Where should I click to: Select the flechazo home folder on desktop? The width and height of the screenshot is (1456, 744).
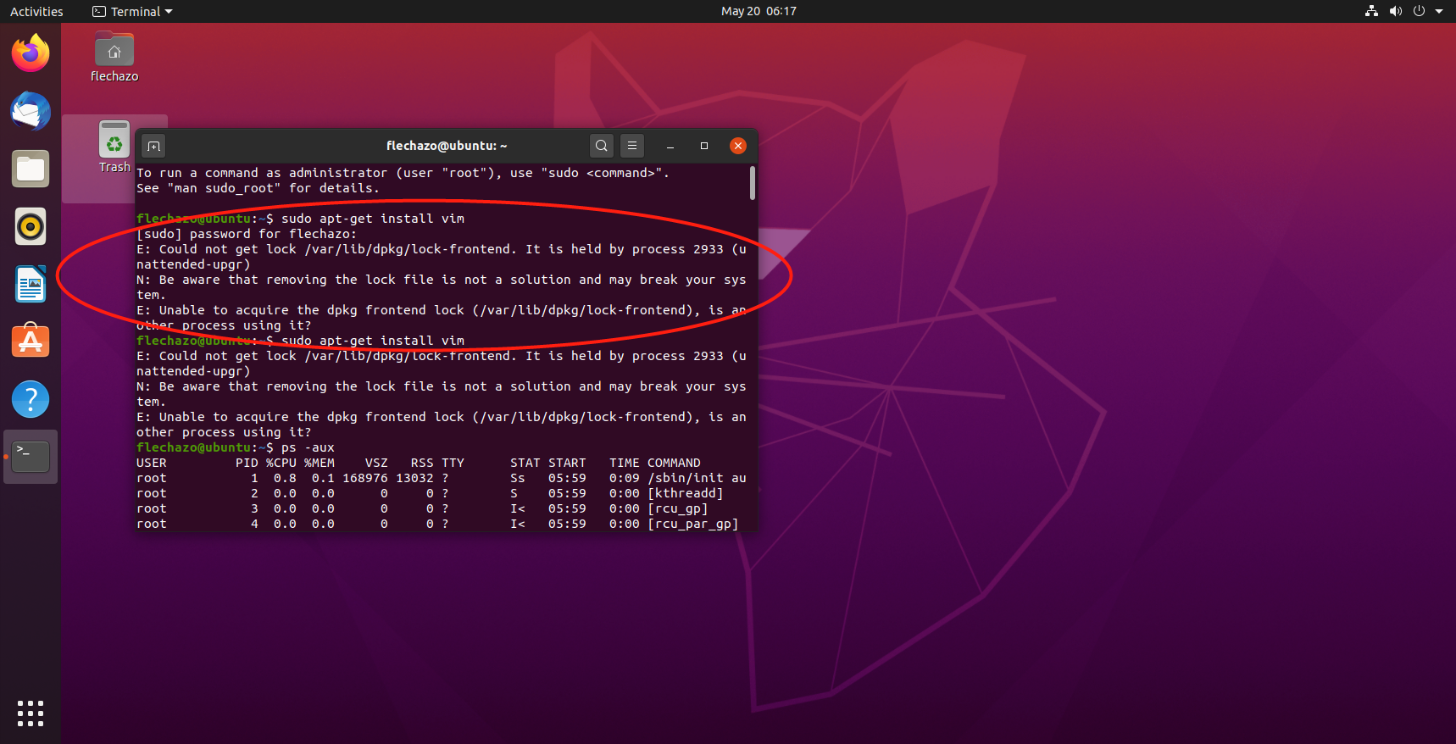point(114,57)
